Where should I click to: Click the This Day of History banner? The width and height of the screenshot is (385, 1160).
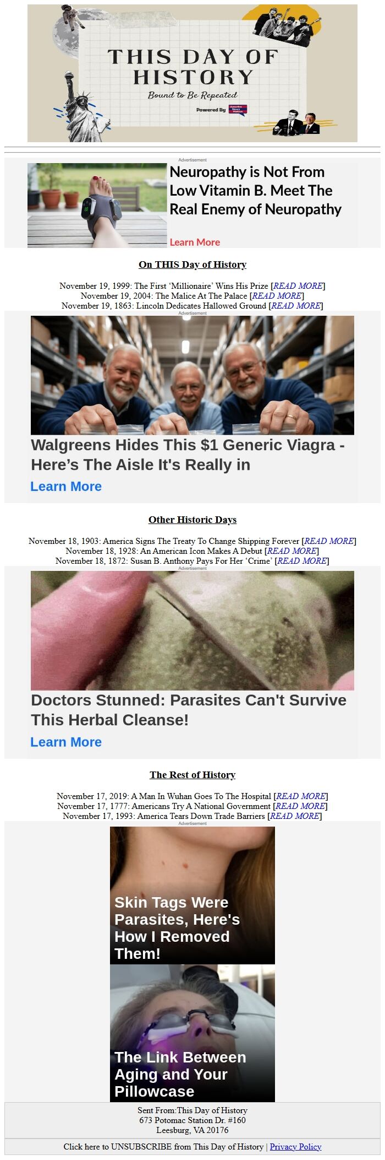(x=193, y=73)
